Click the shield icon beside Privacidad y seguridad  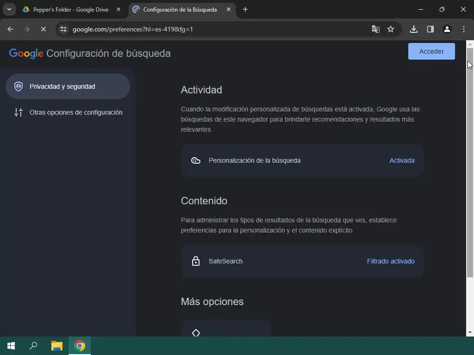pos(19,86)
